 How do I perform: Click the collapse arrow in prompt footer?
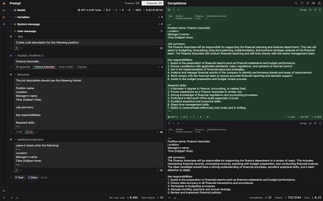click(12, 198)
